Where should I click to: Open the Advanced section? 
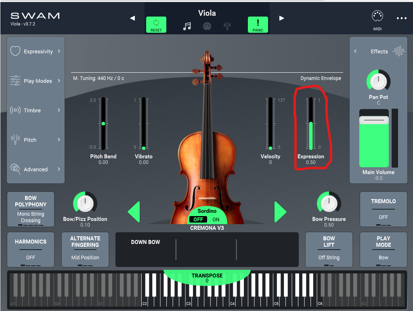(x=36, y=170)
